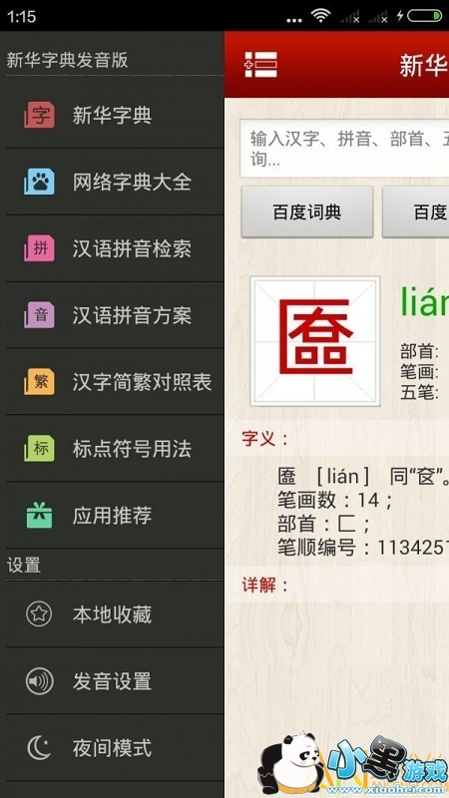The height and width of the screenshot is (798, 449).
Task: Tap the blue paw print icon
Action: point(39,182)
